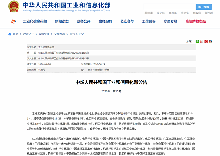Click 查数据 quick link under search
Screen dimensions: 220x156
197,13
